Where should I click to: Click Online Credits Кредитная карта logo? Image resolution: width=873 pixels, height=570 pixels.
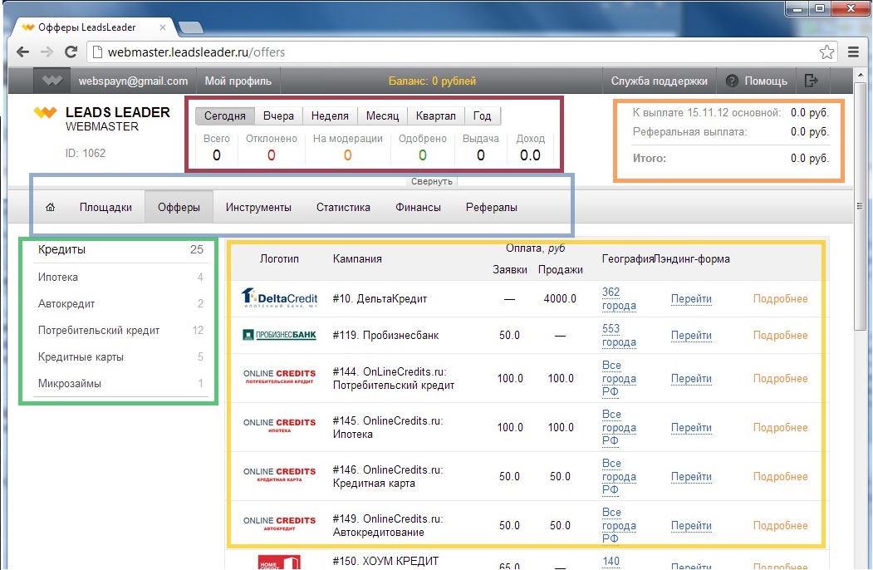[279, 474]
